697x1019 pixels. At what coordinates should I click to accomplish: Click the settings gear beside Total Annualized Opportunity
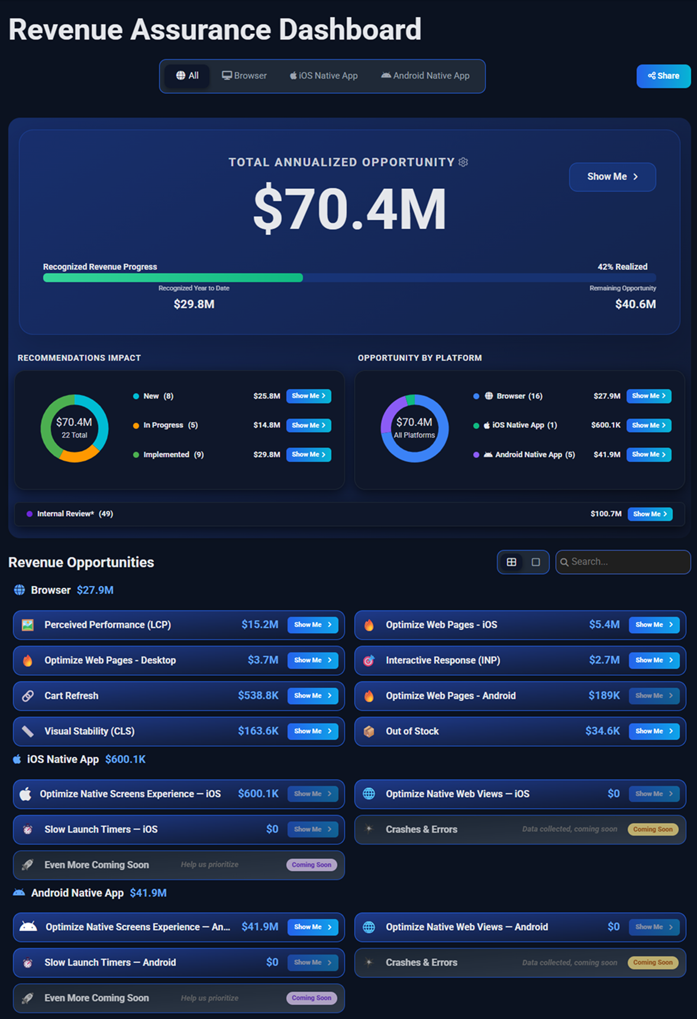pos(463,162)
